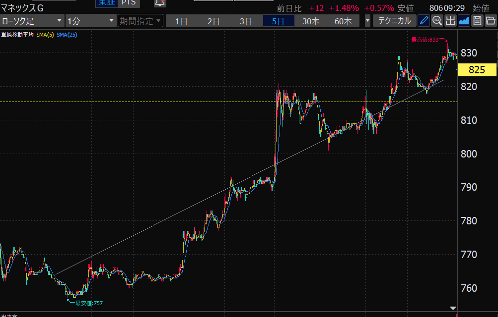Click the 830 price axis label
The image size is (498, 317).
pyautogui.click(x=469, y=53)
